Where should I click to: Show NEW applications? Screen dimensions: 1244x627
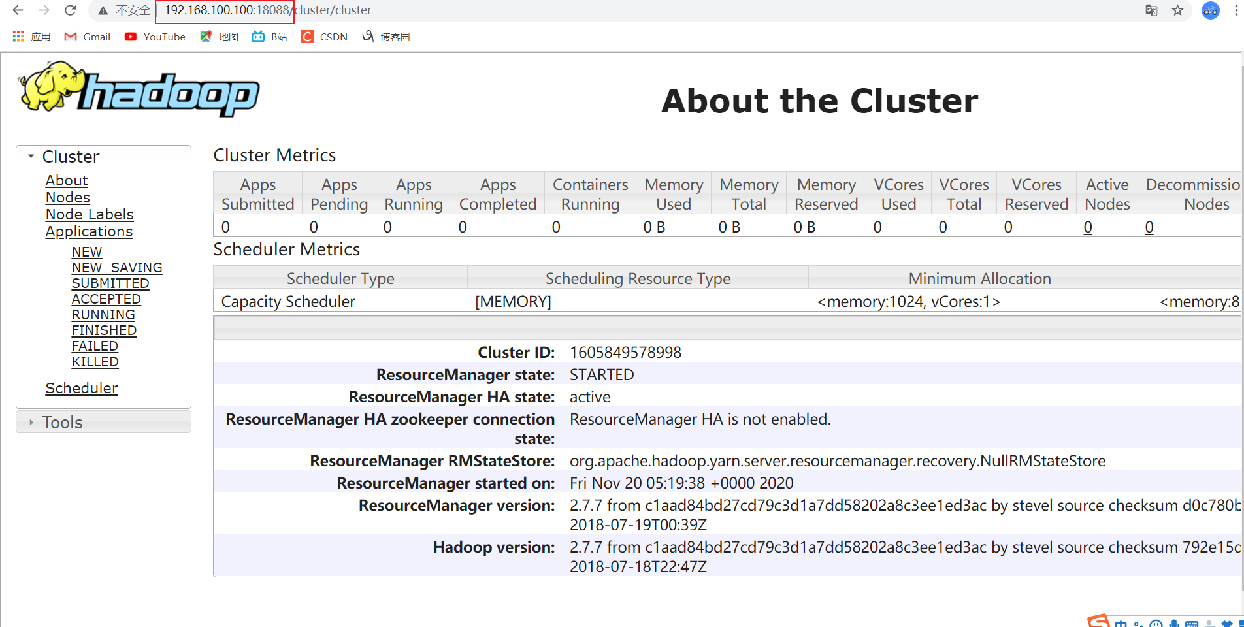[x=87, y=252]
